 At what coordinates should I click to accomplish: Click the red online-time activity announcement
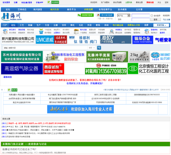[x=85, y=80]
